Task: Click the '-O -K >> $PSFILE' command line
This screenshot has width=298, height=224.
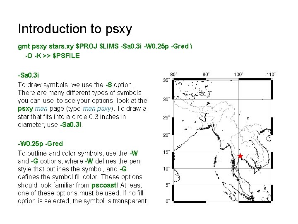Action: (53, 56)
